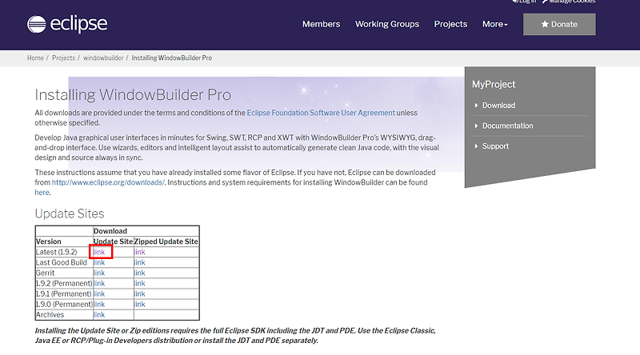Open Manage Cookies

click(569, 2)
